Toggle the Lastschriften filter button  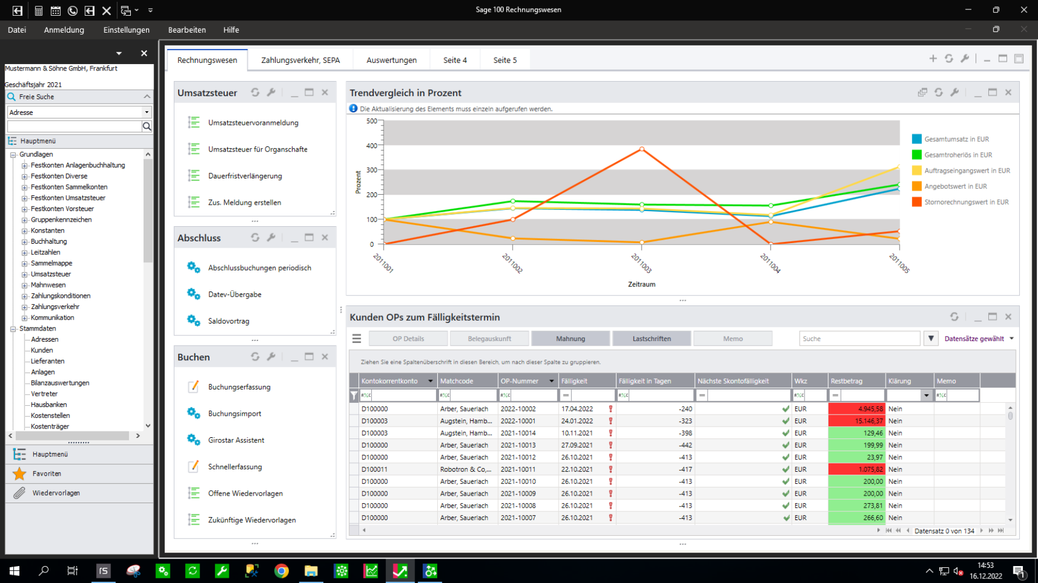click(x=652, y=339)
